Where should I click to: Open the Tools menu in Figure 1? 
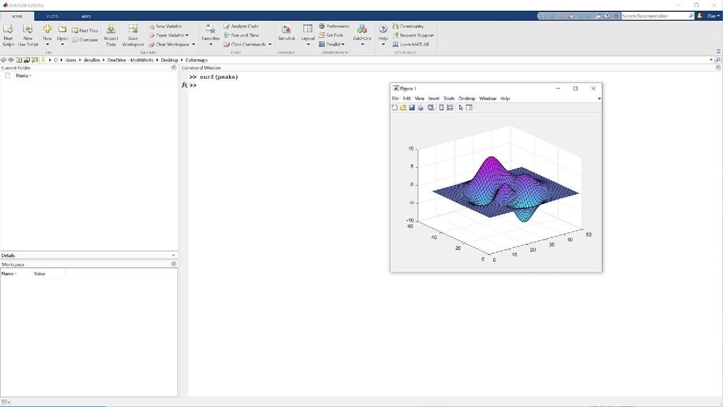pos(448,98)
